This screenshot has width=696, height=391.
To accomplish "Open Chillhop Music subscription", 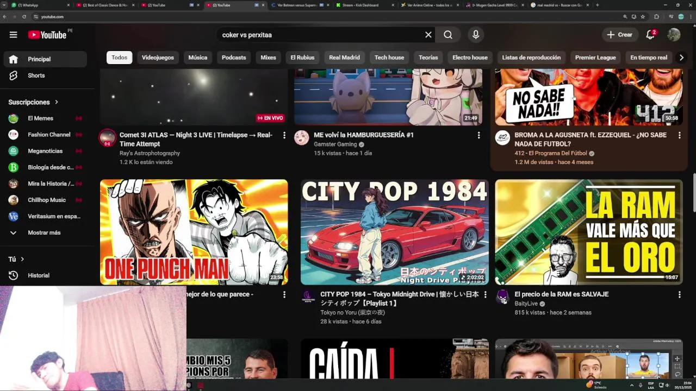I will pos(46,200).
